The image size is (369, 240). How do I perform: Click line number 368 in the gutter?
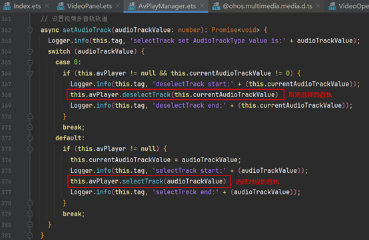point(7,95)
